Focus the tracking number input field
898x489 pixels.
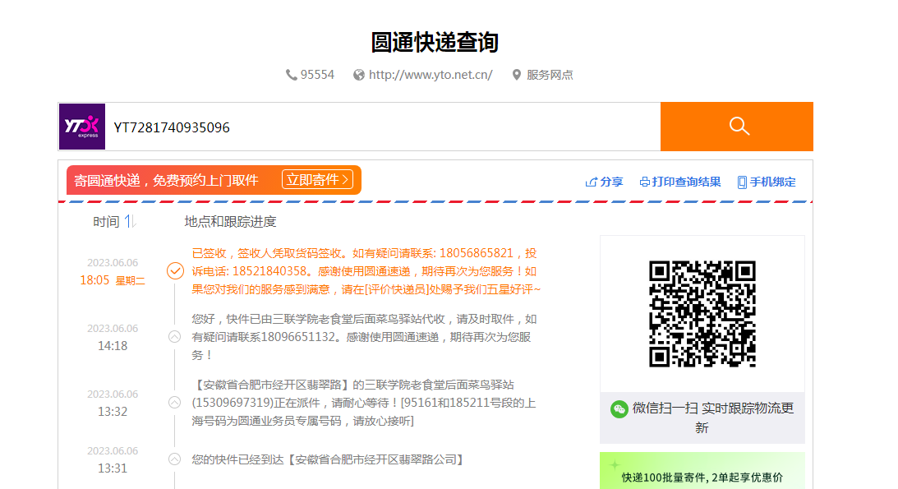383,127
